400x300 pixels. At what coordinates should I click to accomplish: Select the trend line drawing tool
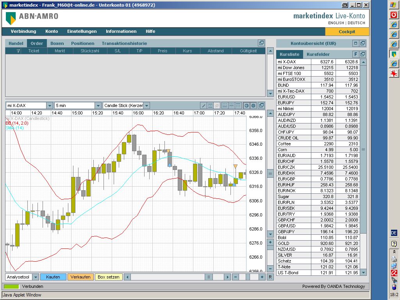coord(204,105)
